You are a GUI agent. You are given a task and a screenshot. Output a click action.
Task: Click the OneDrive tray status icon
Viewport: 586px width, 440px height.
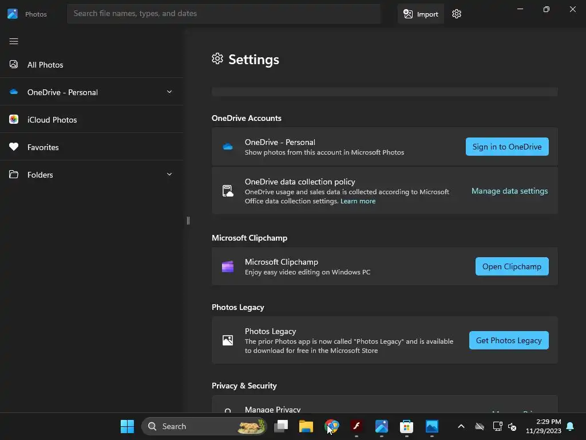pos(480,426)
